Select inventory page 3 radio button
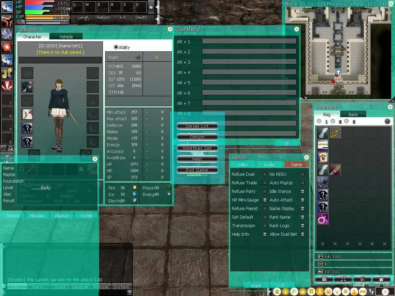This screenshot has height=296, width=395. coord(347,121)
